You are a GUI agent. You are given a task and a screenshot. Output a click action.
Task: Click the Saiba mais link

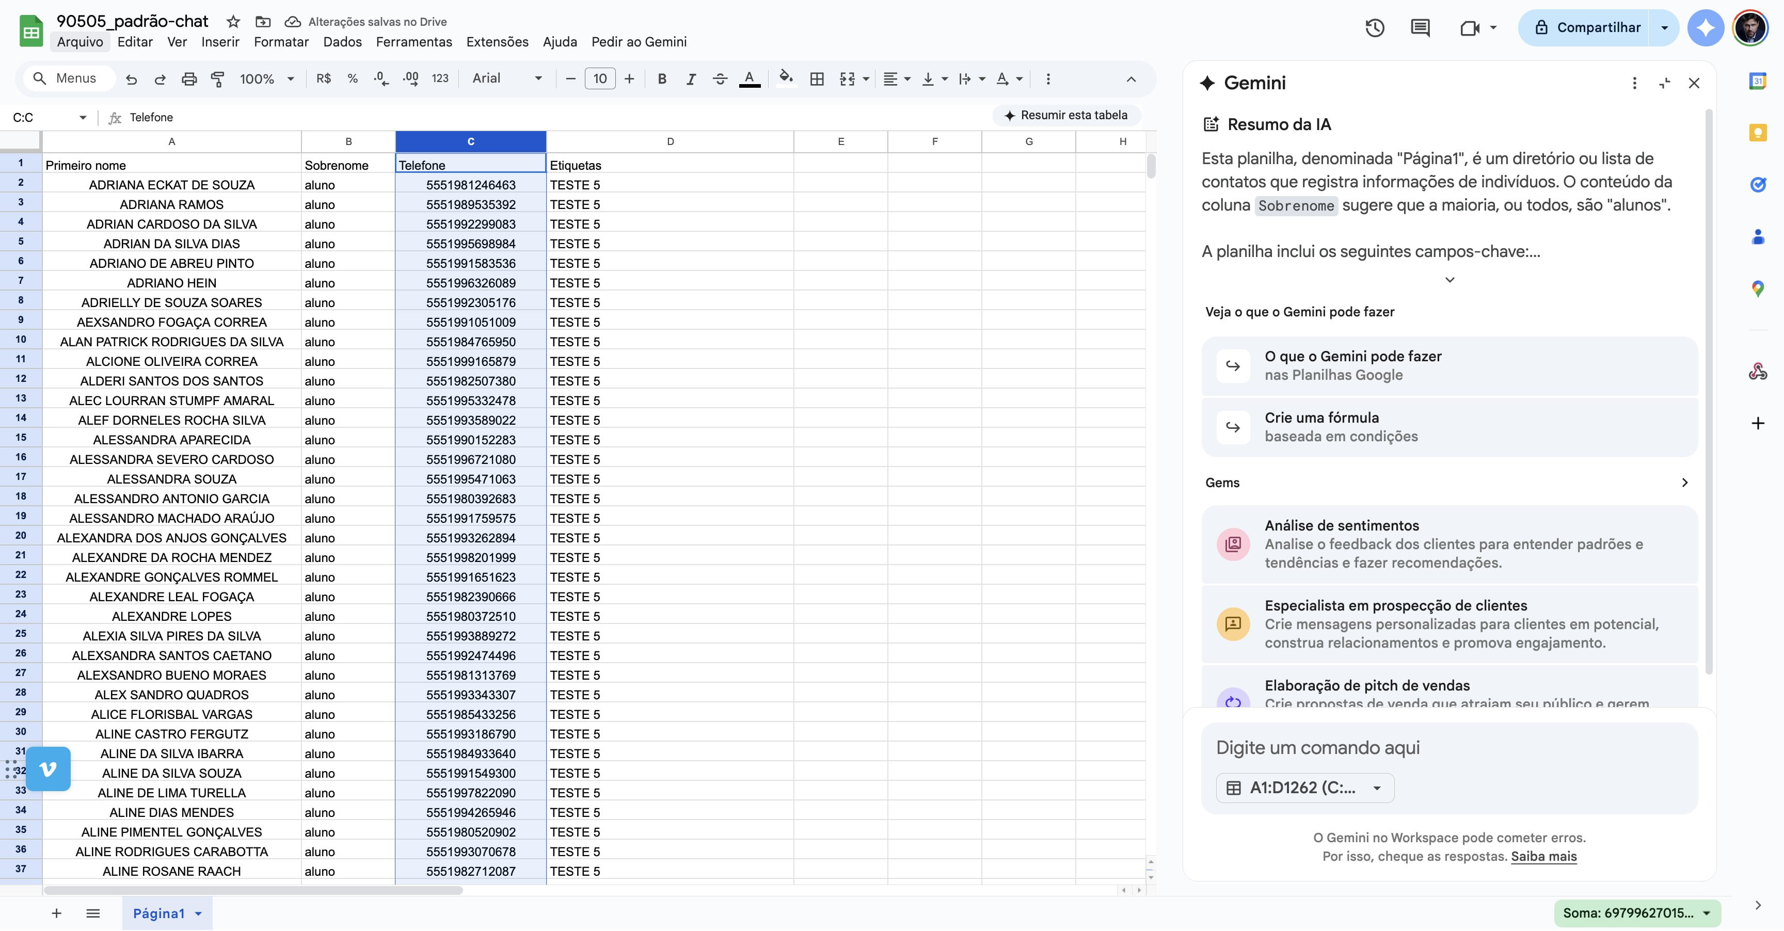(x=1543, y=856)
